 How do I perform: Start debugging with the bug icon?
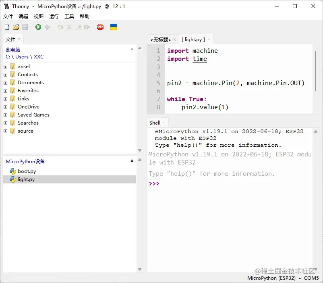tap(48, 27)
